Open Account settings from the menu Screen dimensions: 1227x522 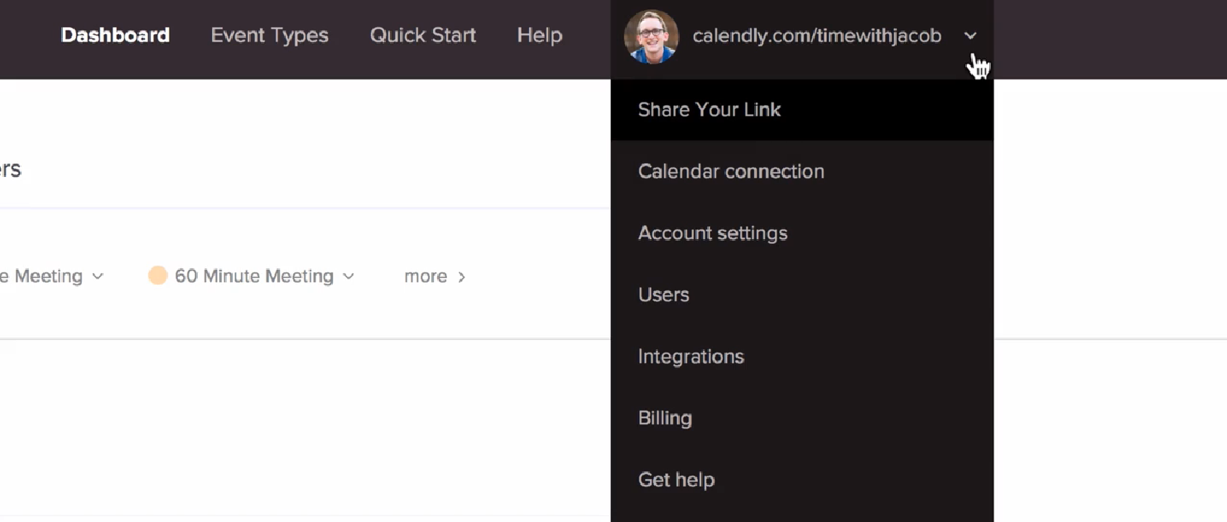(802, 233)
